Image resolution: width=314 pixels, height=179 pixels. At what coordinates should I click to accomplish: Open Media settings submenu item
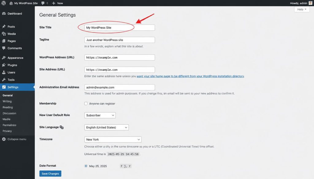click(6, 119)
